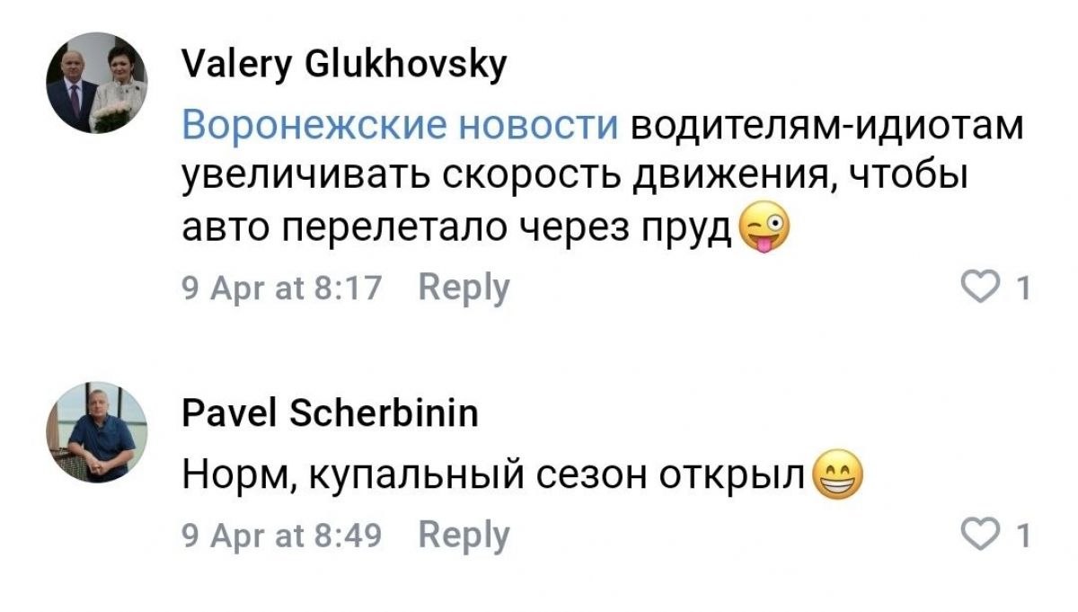This screenshot has height=612, width=1078.
Task: Click the '9 Apr at 8:49' timestamp
Action: click(282, 537)
